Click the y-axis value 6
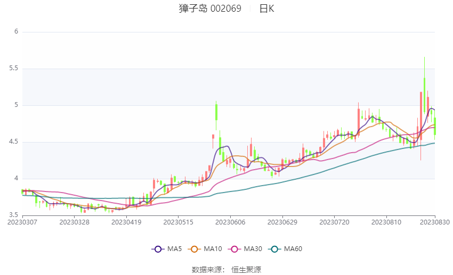The height and width of the screenshot is (275, 453). coord(17,31)
